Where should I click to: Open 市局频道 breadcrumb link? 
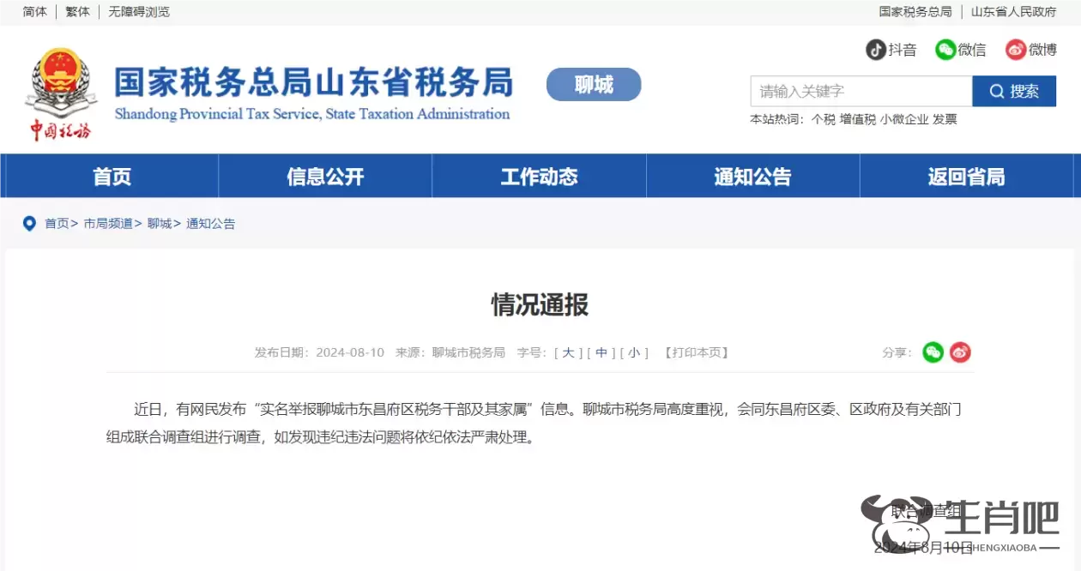pos(108,224)
